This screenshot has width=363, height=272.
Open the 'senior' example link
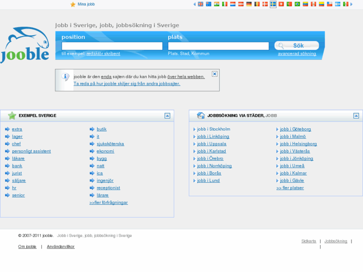point(18,195)
